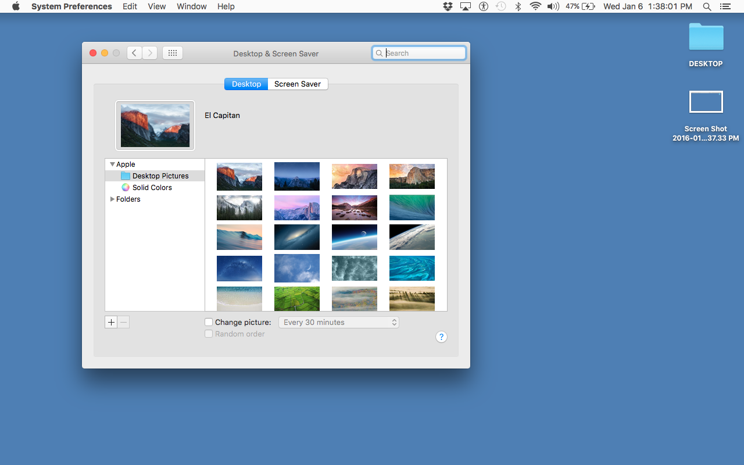The image size is (744, 465).
Task: Click the Wi-Fi status icon
Action: (535, 6)
